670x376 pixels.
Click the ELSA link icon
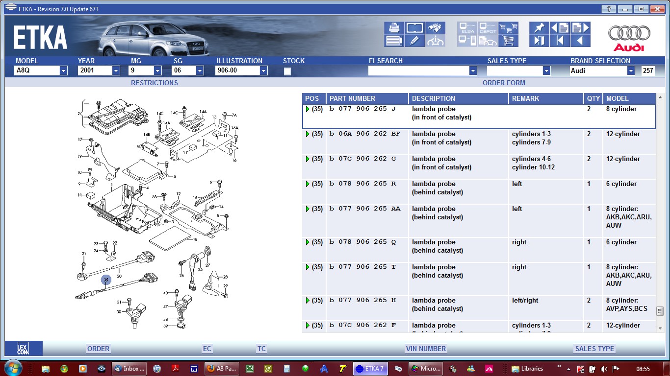467,28
